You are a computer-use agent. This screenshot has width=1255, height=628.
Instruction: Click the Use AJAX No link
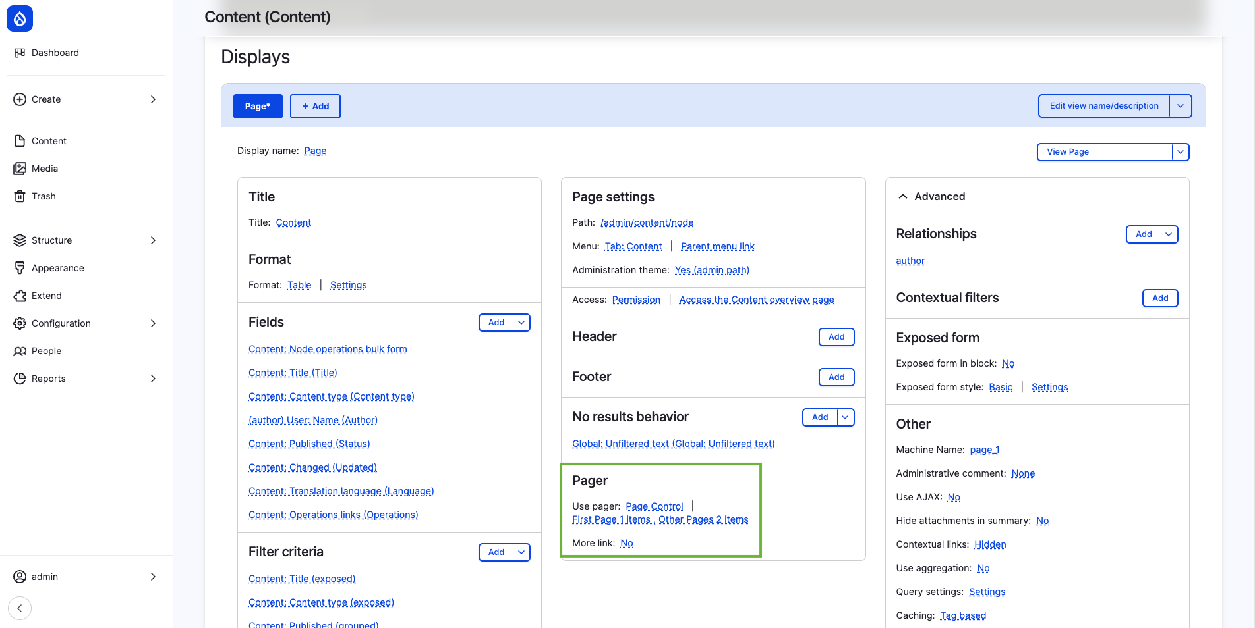(953, 497)
